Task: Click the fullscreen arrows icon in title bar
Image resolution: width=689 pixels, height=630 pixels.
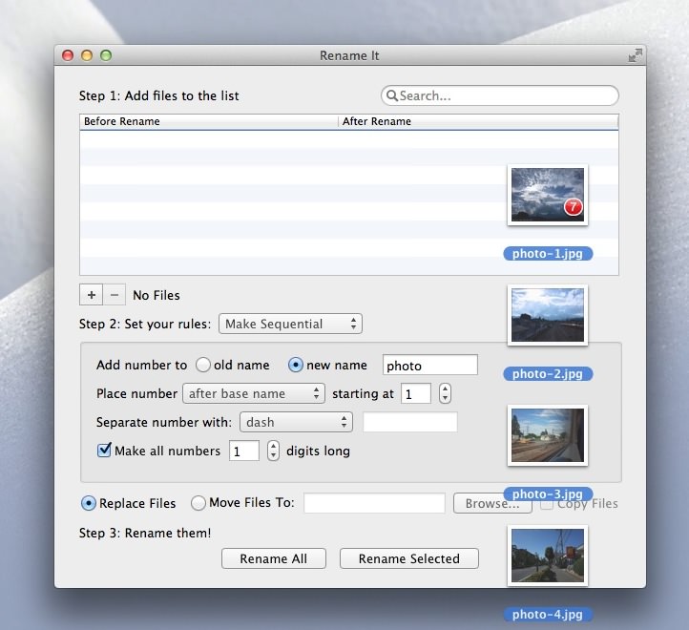Action: click(635, 55)
